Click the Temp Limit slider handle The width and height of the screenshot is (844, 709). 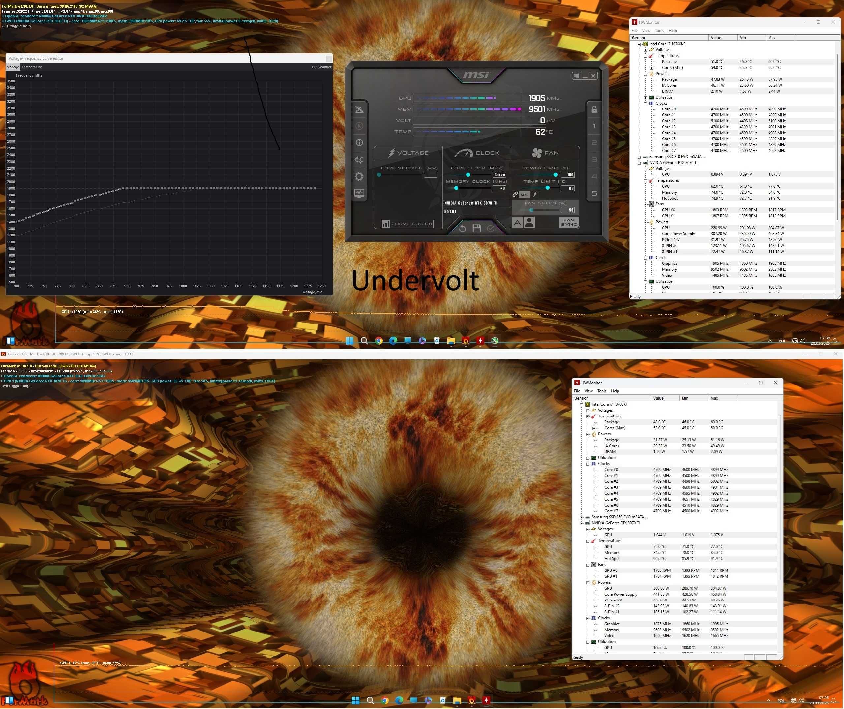547,188
